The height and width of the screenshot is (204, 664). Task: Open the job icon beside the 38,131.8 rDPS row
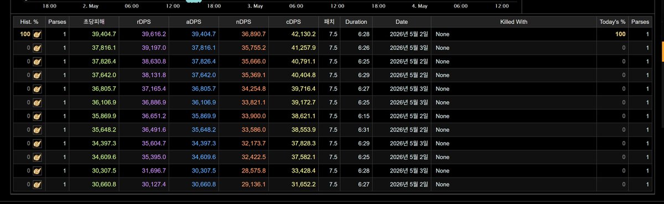tap(37, 75)
